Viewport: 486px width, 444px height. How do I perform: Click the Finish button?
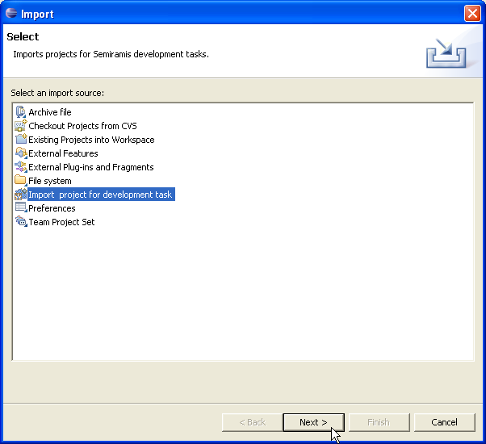(x=378, y=422)
